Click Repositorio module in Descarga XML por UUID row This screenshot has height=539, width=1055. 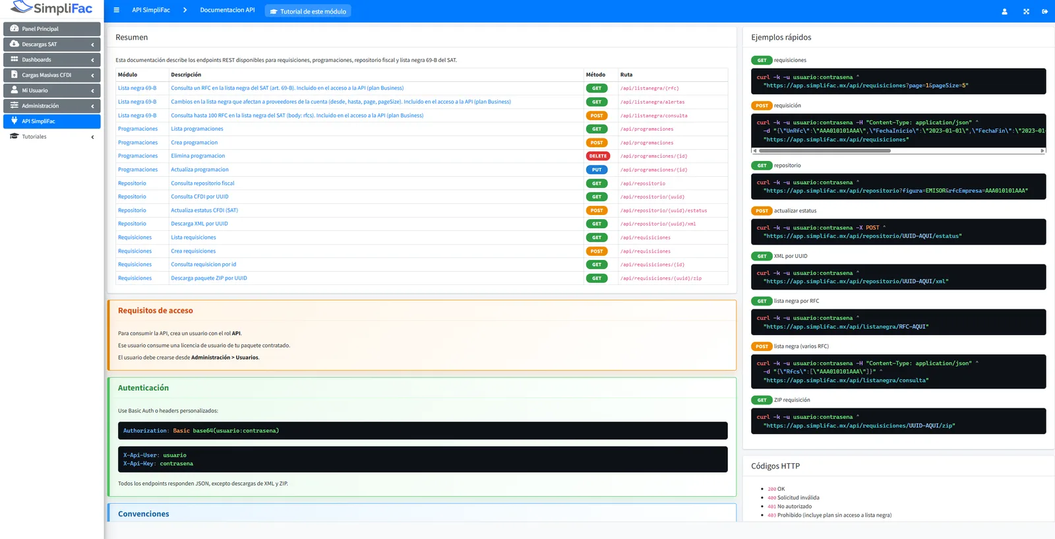[x=132, y=224]
